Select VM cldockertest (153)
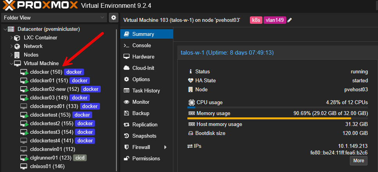This screenshot has width=378, height=172. [x=50, y=115]
